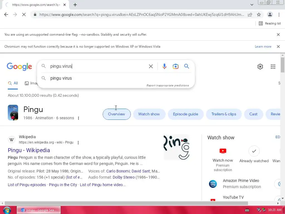
Task: Dismiss the no-sandbox warning bar
Action: (278, 35)
